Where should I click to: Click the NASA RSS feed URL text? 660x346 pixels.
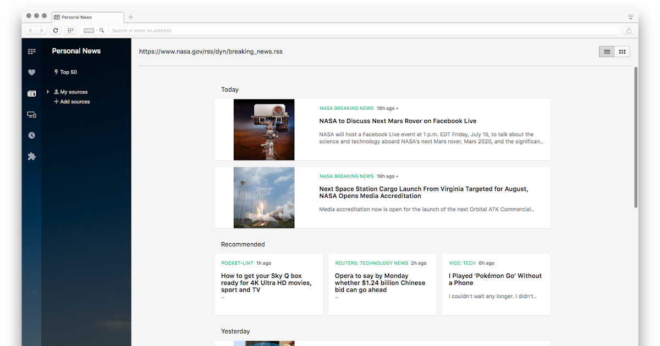pyautogui.click(x=211, y=52)
